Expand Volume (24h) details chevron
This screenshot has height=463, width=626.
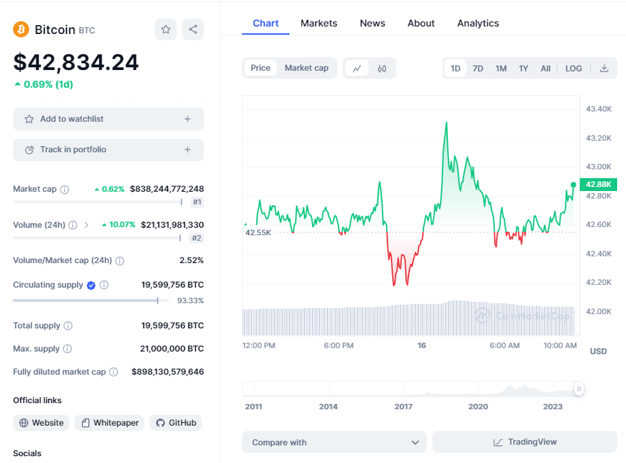tap(86, 225)
